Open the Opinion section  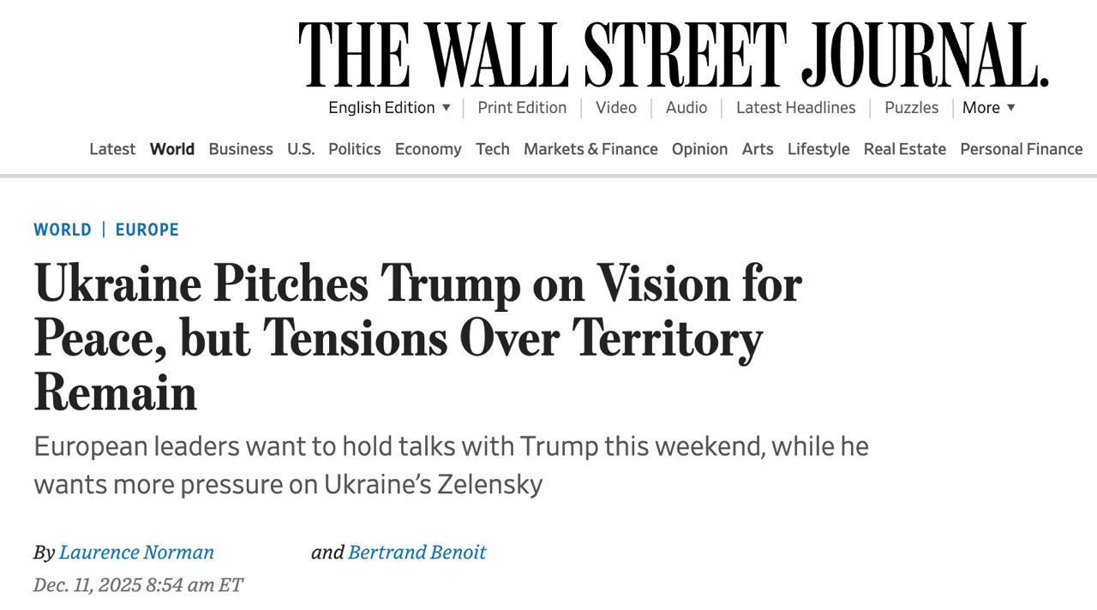(699, 149)
